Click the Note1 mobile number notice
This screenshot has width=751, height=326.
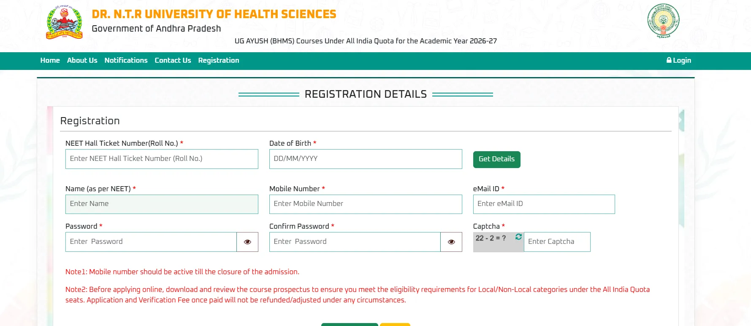point(182,272)
